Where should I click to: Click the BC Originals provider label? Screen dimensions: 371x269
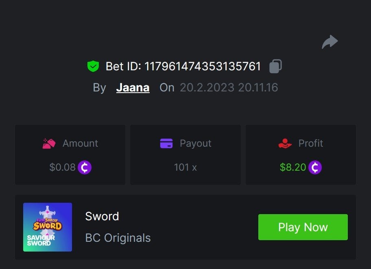(118, 238)
